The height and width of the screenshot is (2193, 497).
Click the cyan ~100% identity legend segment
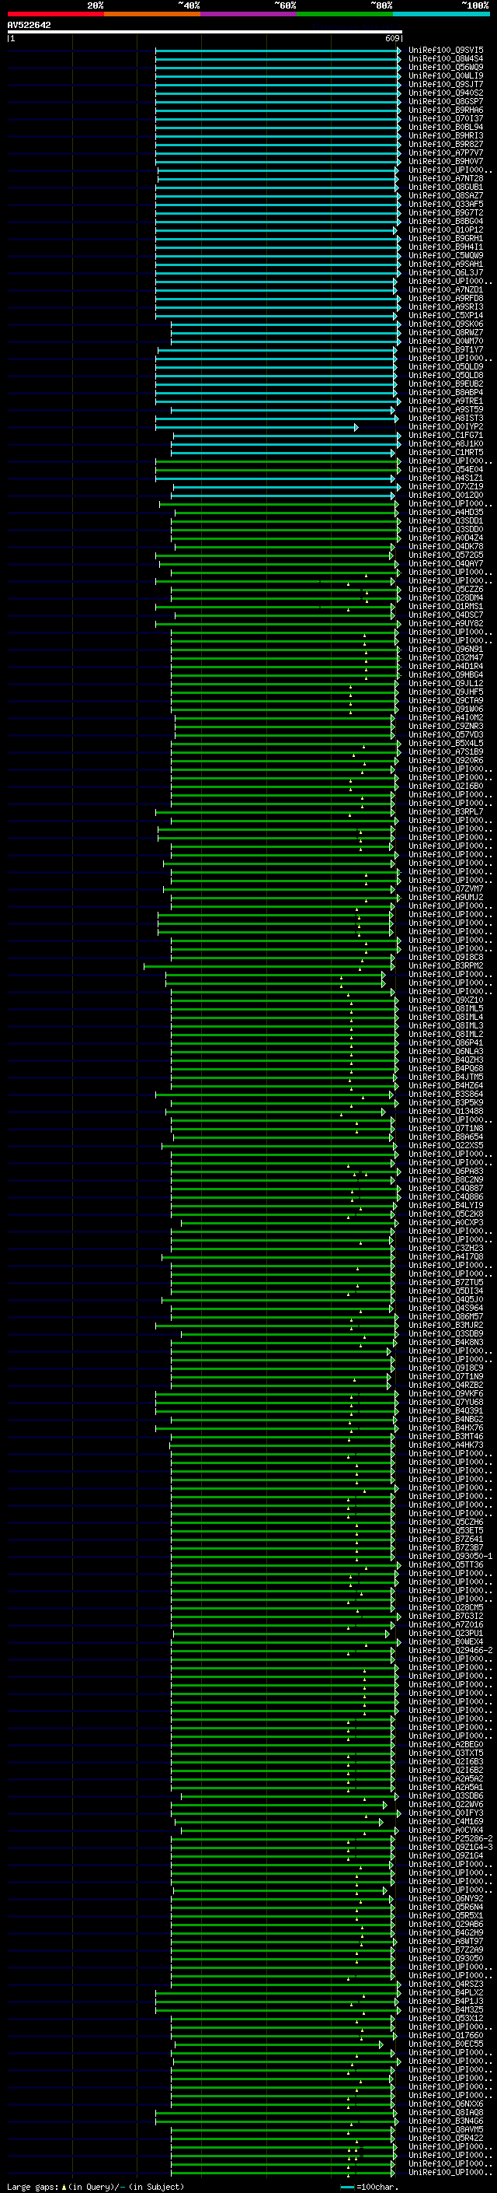[x=441, y=14]
